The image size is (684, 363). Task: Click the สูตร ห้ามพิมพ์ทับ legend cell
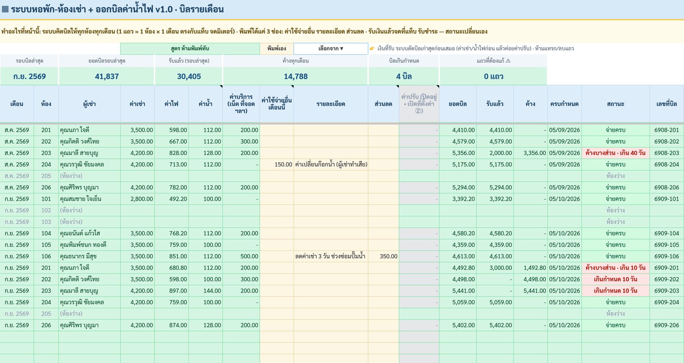click(190, 49)
